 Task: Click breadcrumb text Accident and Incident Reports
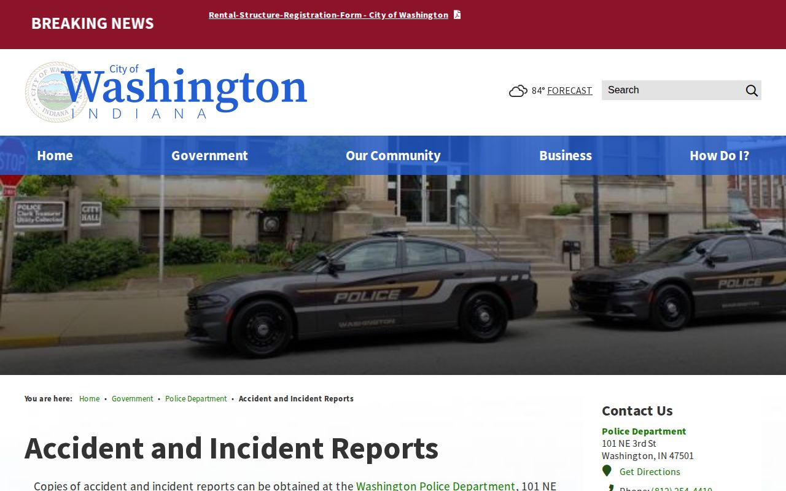point(296,398)
